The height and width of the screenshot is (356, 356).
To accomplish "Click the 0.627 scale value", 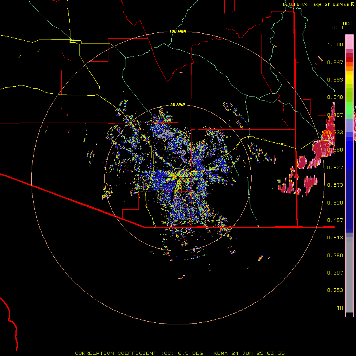I will coord(335,168).
